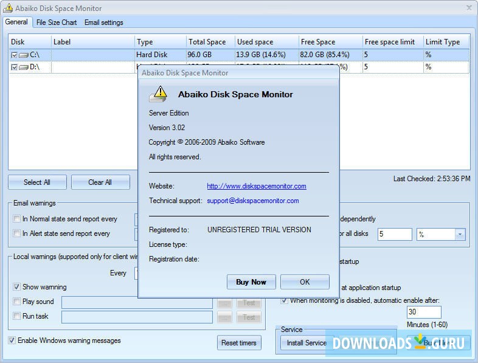Click the minutes field showing 30

pyautogui.click(x=424, y=312)
